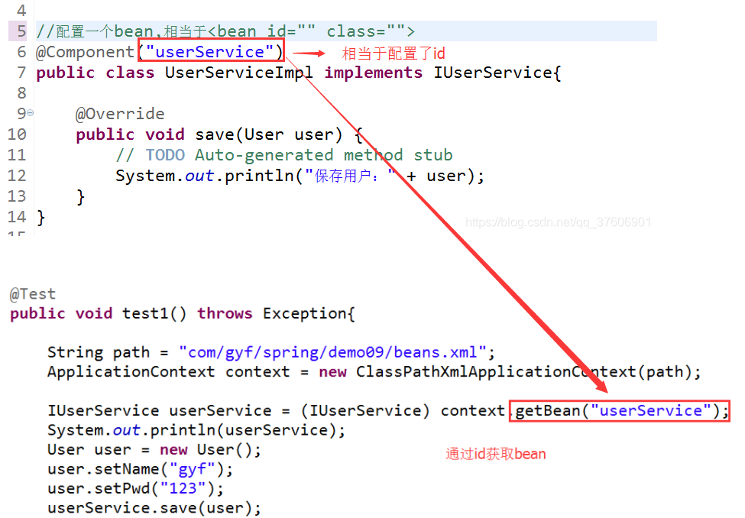
Task: Click line number 14 in the gutter
Action: coord(17,217)
